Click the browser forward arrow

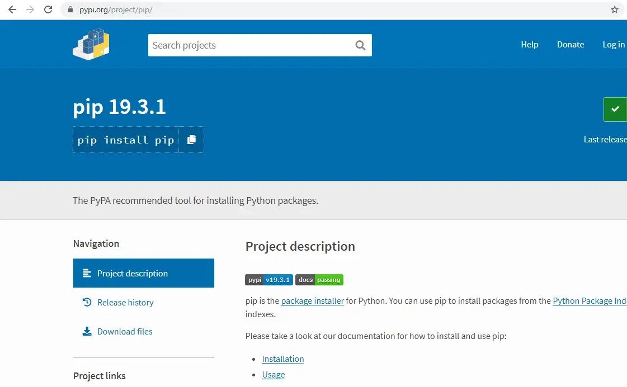pyautogui.click(x=30, y=9)
